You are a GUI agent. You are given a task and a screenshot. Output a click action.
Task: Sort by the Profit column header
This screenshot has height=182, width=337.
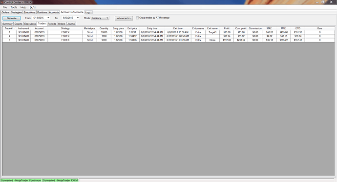[x=227, y=28]
